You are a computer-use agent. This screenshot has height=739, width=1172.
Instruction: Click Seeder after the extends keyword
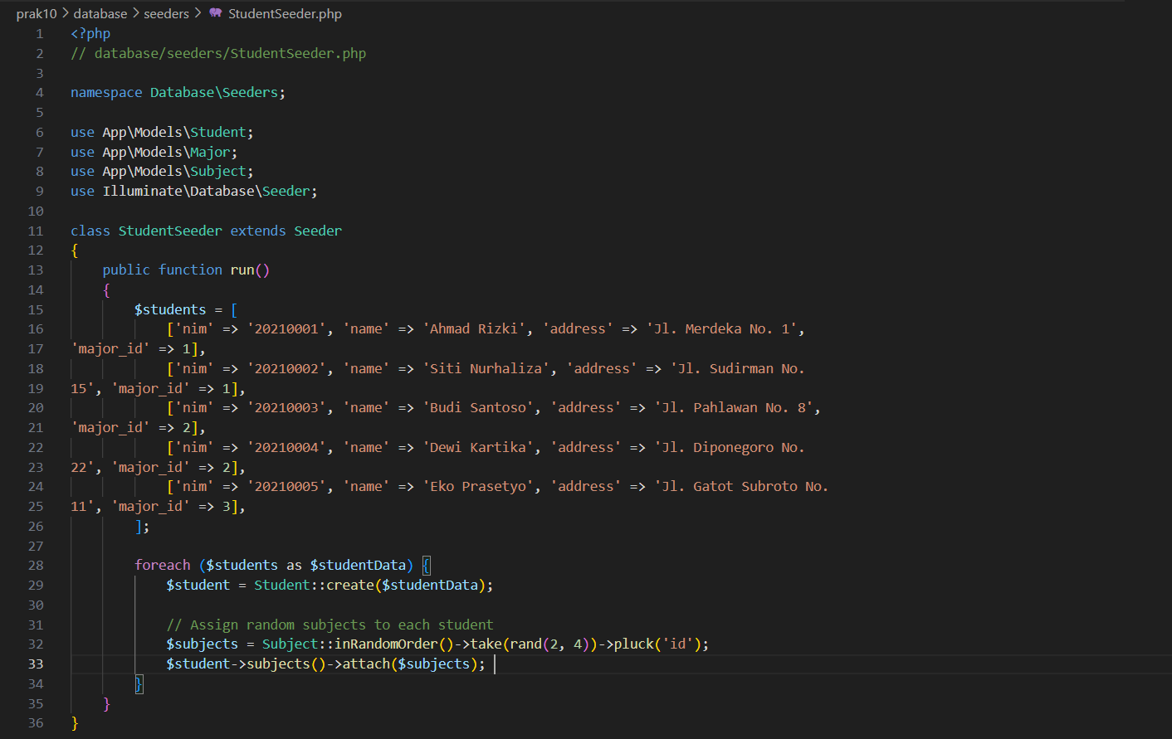[317, 231]
